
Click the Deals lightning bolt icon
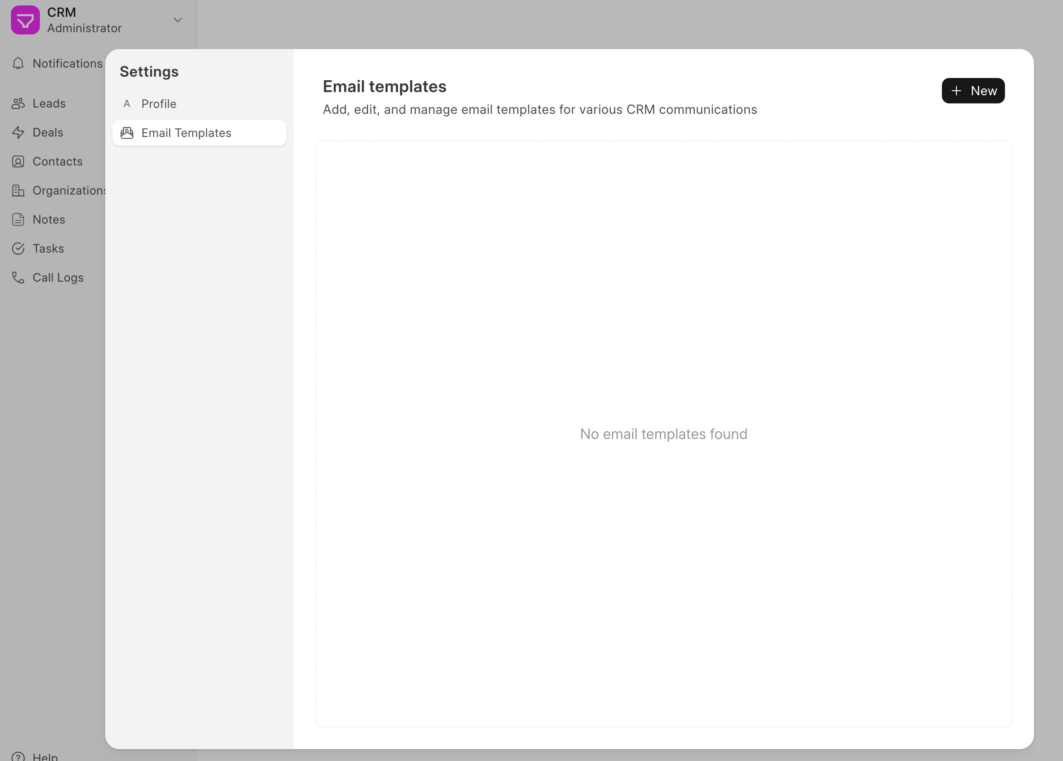tap(18, 132)
